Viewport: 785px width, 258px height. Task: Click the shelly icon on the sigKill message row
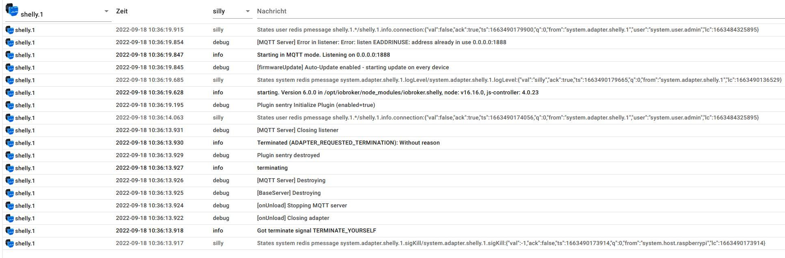click(x=9, y=243)
